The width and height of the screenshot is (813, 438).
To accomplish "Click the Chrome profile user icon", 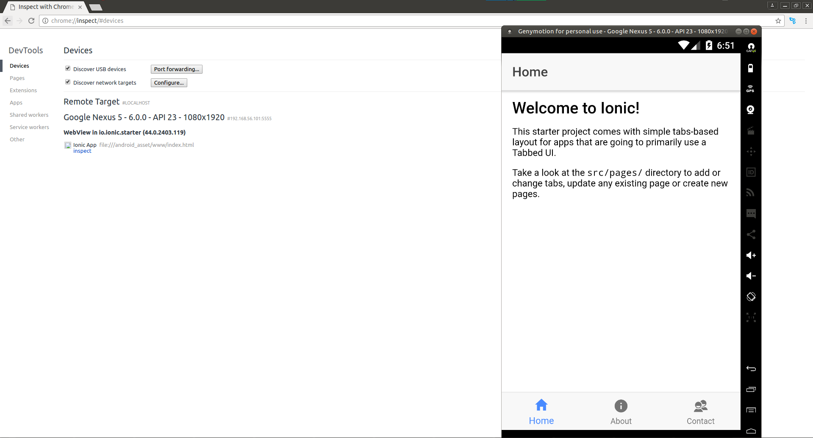I will tap(772, 6).
